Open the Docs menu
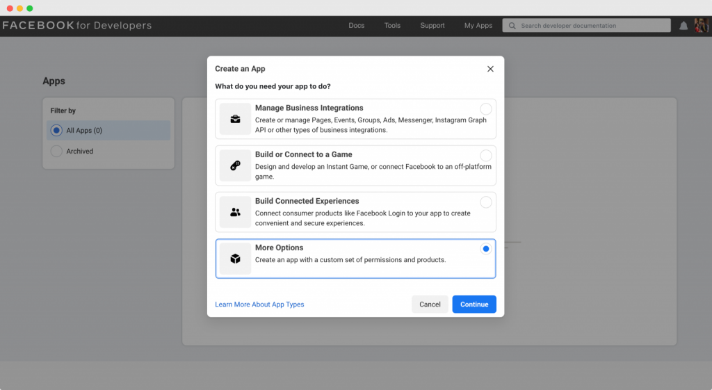 (x=357, y=26)
